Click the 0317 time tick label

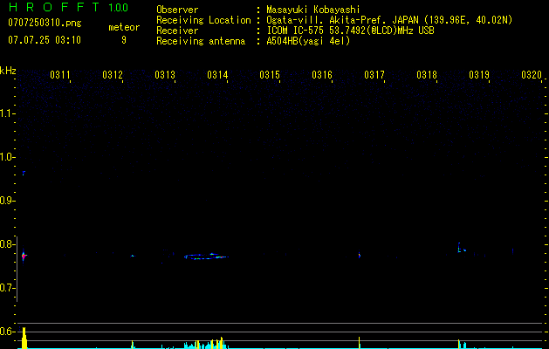pyautogui.click(x=374, y=74)
